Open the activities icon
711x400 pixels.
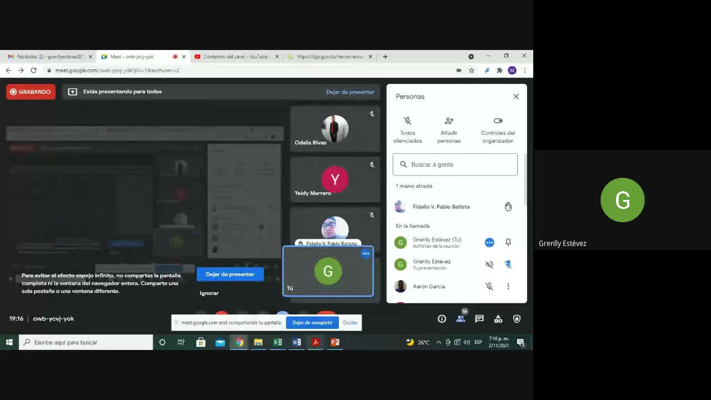tap(498, 319)
